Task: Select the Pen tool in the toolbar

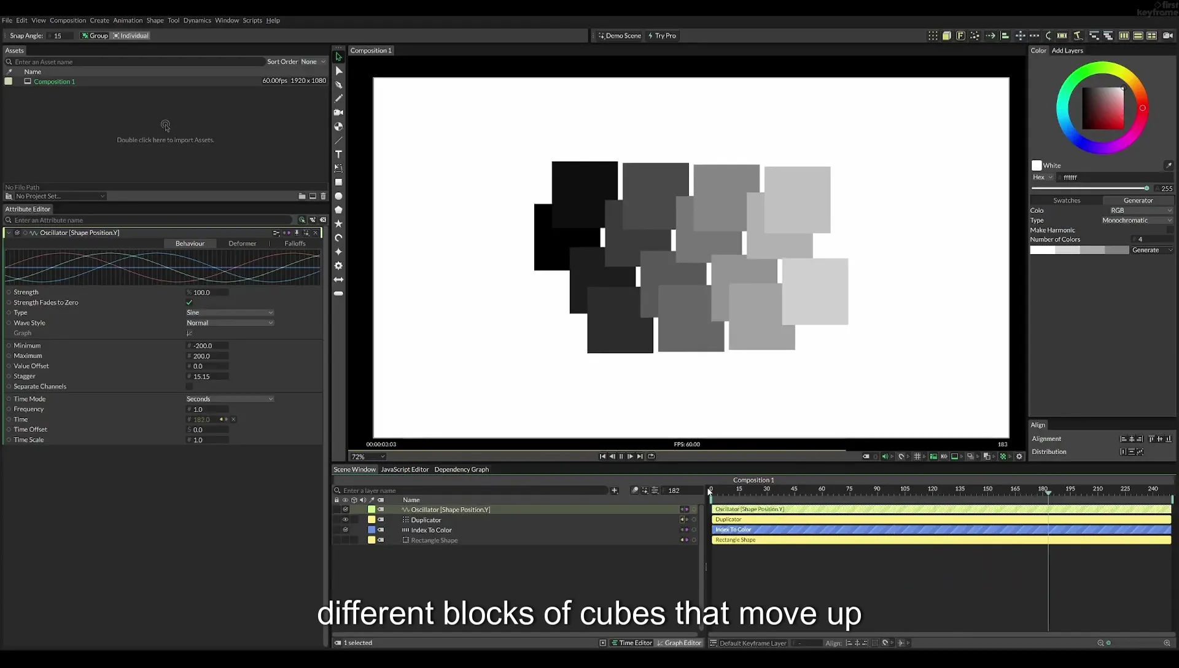Action: point(338,85)
